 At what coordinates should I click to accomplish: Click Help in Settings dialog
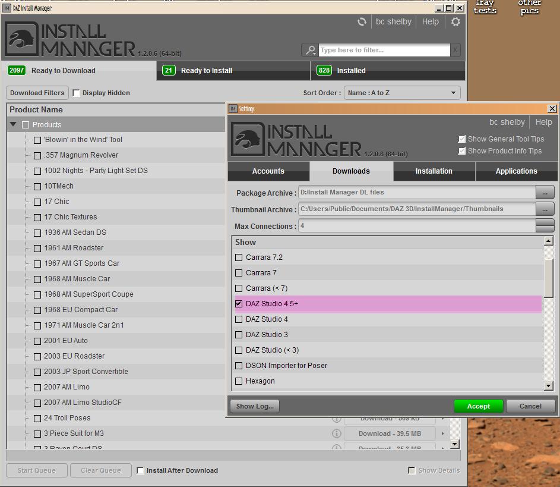[543, 122]
